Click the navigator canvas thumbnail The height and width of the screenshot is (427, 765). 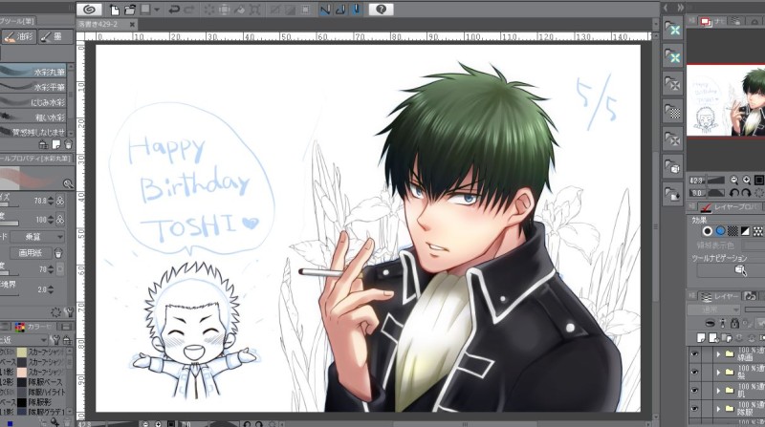[x=726, y=101]
